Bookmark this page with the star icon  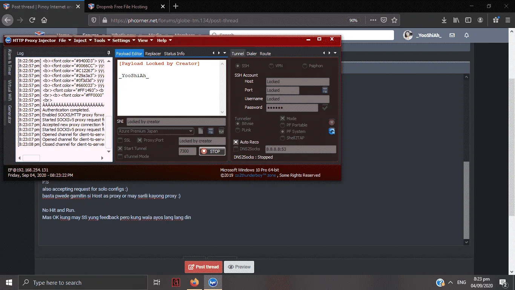tap(394, 20)
